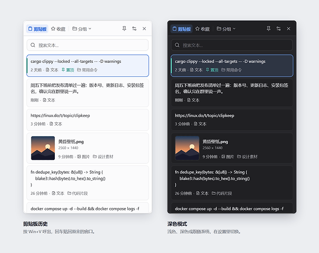The image size is (319, 253).
Task: Open settings sliders icon in light window
Action: coord(134,29)
